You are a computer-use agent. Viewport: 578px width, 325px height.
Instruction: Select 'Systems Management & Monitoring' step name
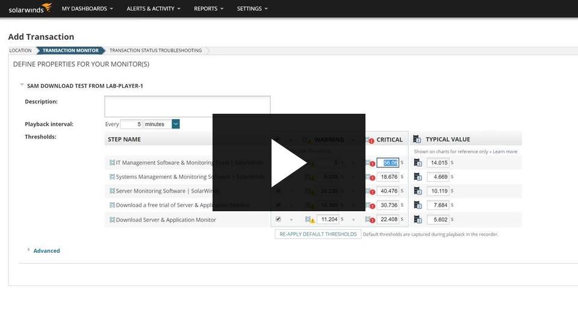[x=190, y=177]
